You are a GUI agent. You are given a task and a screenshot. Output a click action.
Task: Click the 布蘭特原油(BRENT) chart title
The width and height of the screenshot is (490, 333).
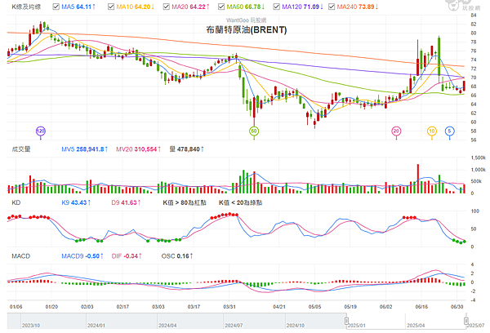pyautogui.click(x=247, y=29)
